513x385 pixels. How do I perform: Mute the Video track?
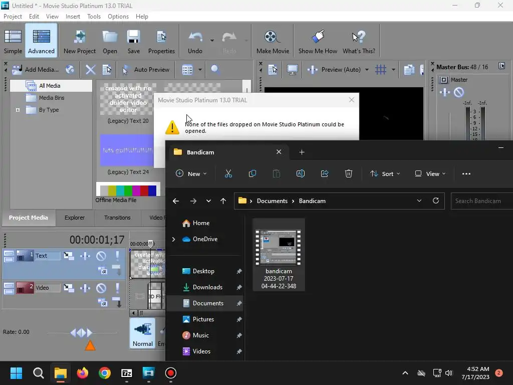click(101, 288)
